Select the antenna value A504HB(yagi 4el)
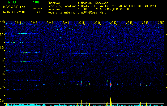 94,12
